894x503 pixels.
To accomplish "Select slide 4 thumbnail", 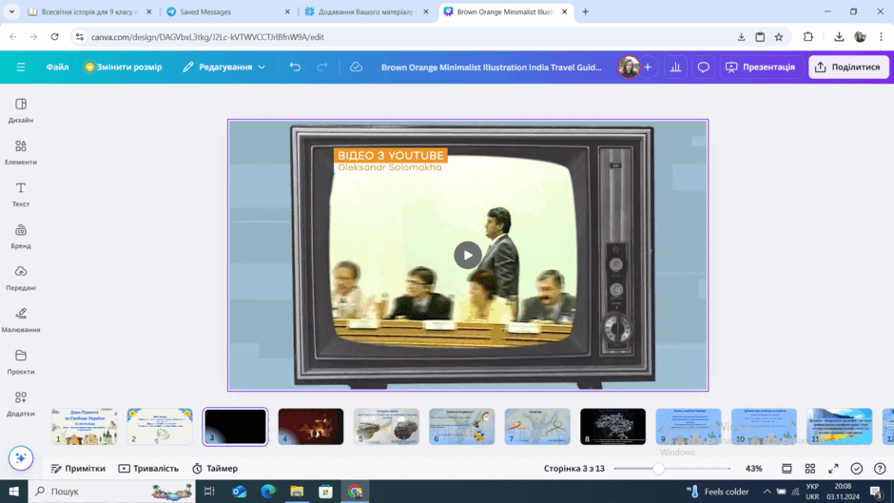I will coord(311,427).
